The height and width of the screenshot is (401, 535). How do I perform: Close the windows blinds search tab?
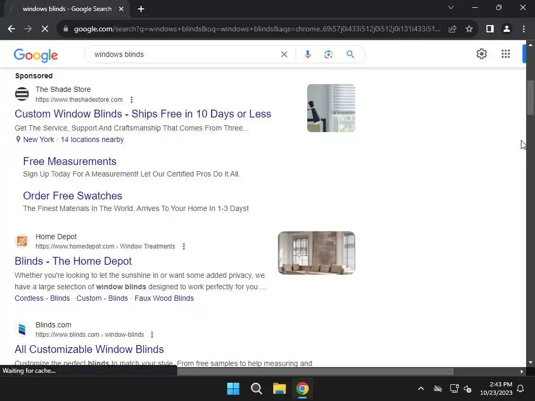[121, 9]
